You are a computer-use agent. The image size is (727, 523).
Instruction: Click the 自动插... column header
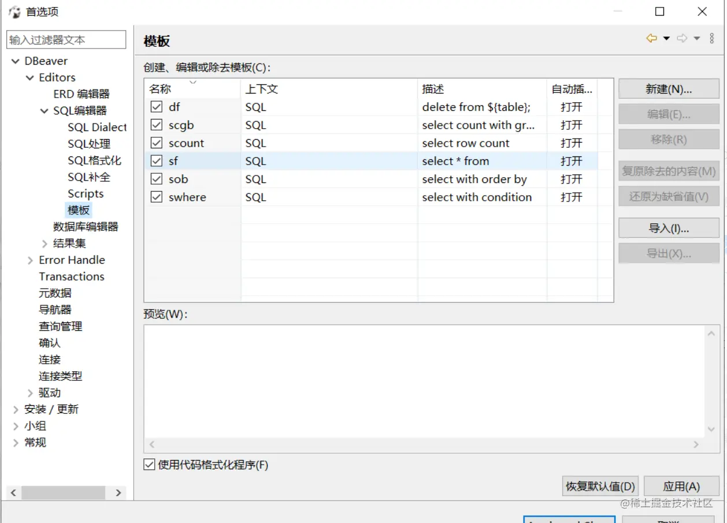pos(572,89)
